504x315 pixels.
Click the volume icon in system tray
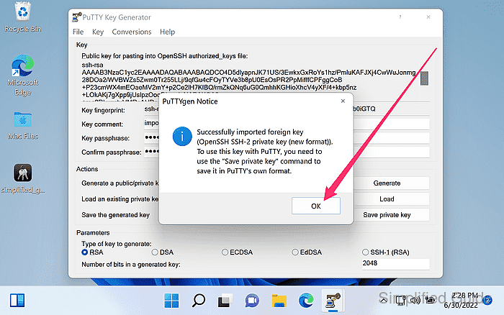[x=415, y=301]
